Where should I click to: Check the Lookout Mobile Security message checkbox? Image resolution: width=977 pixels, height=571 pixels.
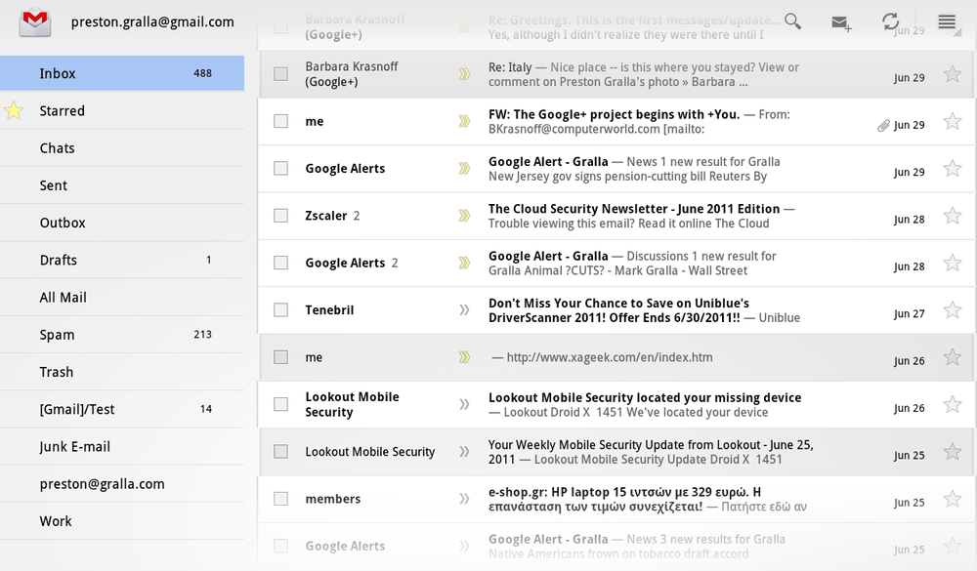(280, 404)
